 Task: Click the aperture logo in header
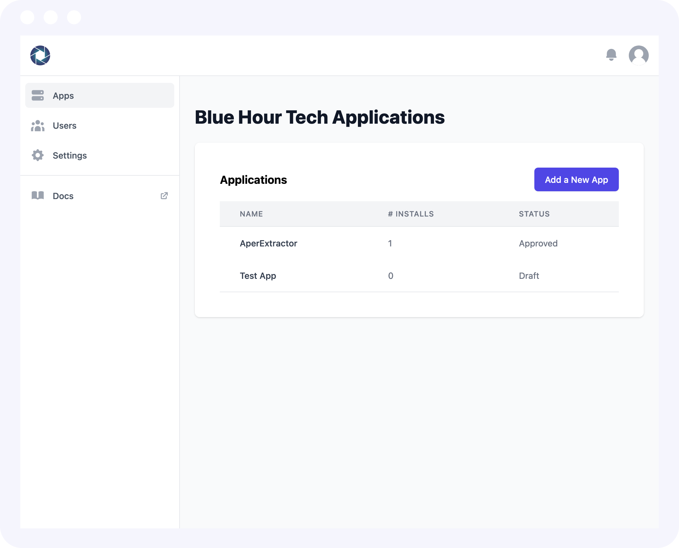[x=40, y=55]
